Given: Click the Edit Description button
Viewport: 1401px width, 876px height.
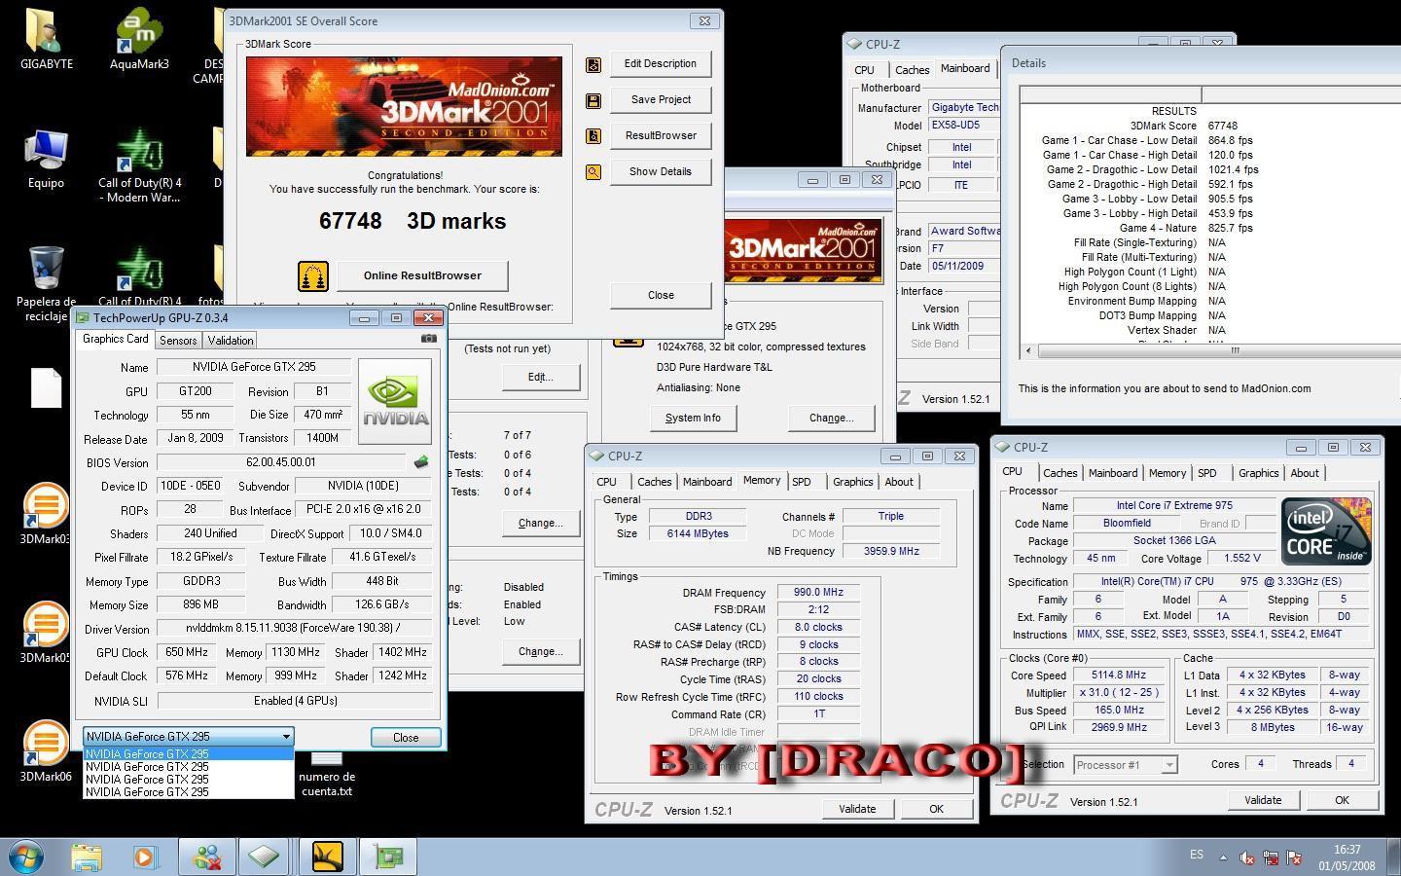Looking at the screenshot, I should tap(661, 64).
